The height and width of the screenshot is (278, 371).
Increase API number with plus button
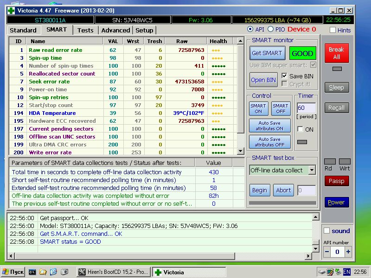348,252
